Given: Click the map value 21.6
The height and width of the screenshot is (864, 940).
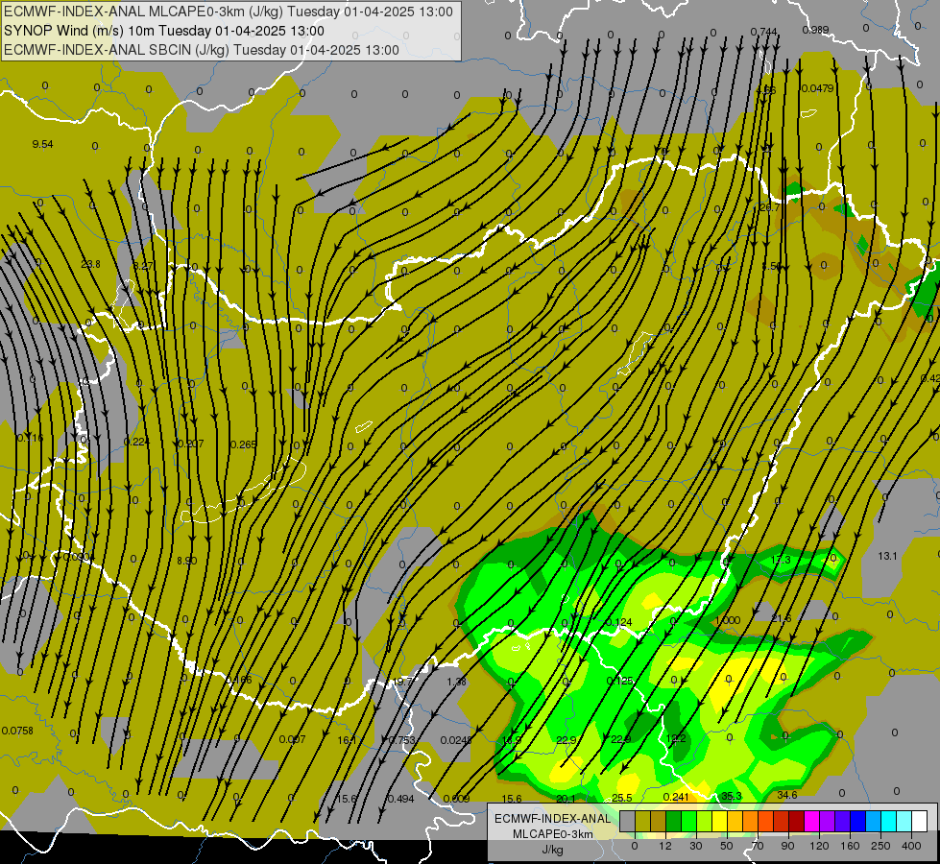Looking at the screenshot, I should [x=782, y=618].
